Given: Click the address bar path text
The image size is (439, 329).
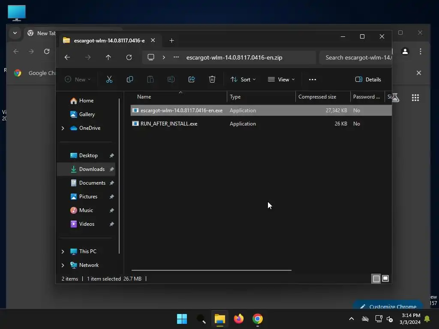Looking at the screenshot, I should (235, 57).
